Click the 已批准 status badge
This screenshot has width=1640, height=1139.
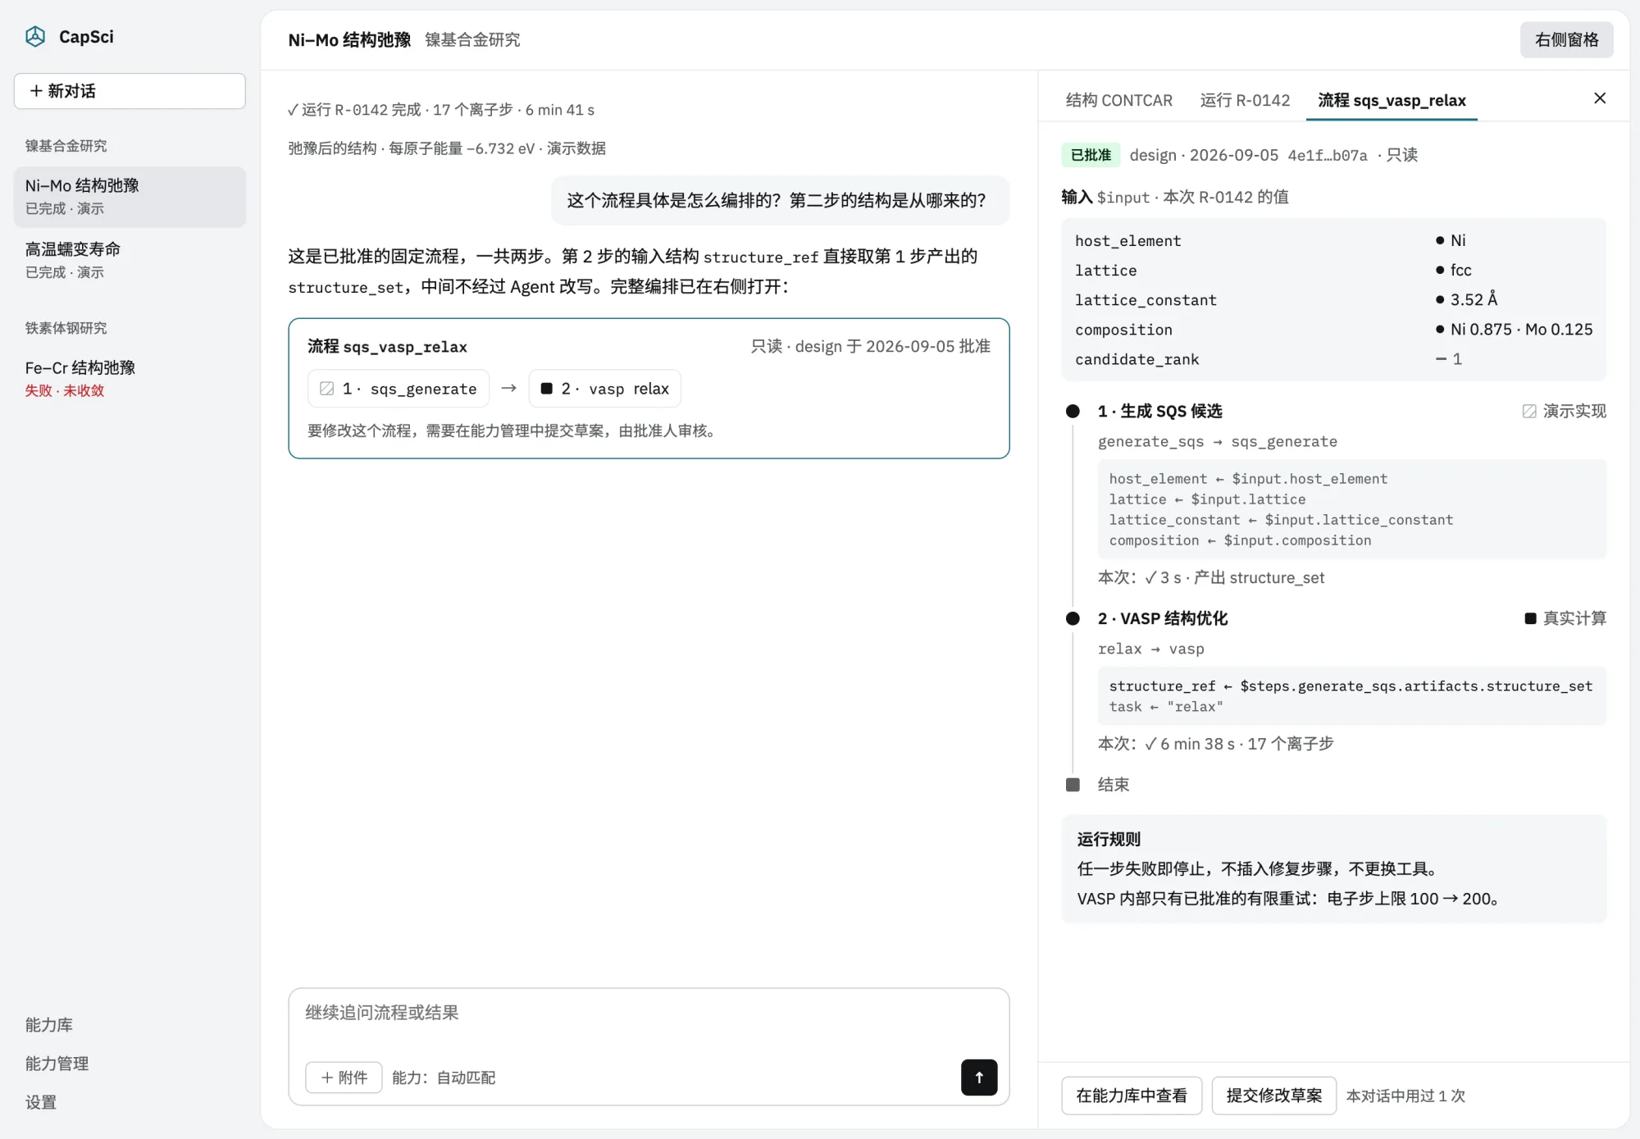point(1091,155)
